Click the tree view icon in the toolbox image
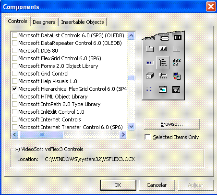The width and height of the screenshot is (217, 195). pyautogui.click(x=163, y=63)
